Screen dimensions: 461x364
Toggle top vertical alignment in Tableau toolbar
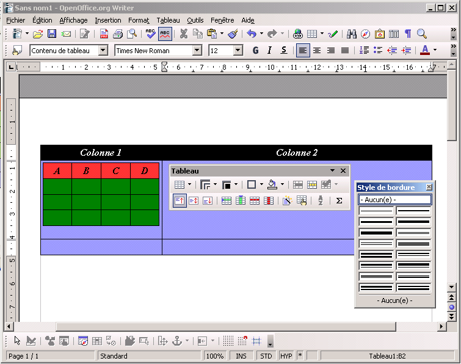[180, 201]
